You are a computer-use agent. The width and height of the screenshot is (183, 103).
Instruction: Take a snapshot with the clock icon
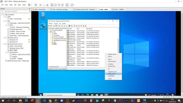coord(40,5)
